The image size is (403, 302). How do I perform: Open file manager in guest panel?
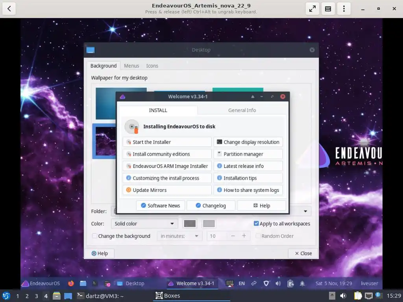click(83, 283)
